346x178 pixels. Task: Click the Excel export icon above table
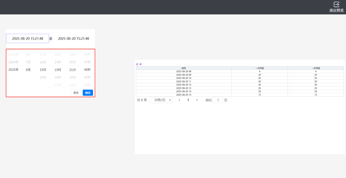137,64
